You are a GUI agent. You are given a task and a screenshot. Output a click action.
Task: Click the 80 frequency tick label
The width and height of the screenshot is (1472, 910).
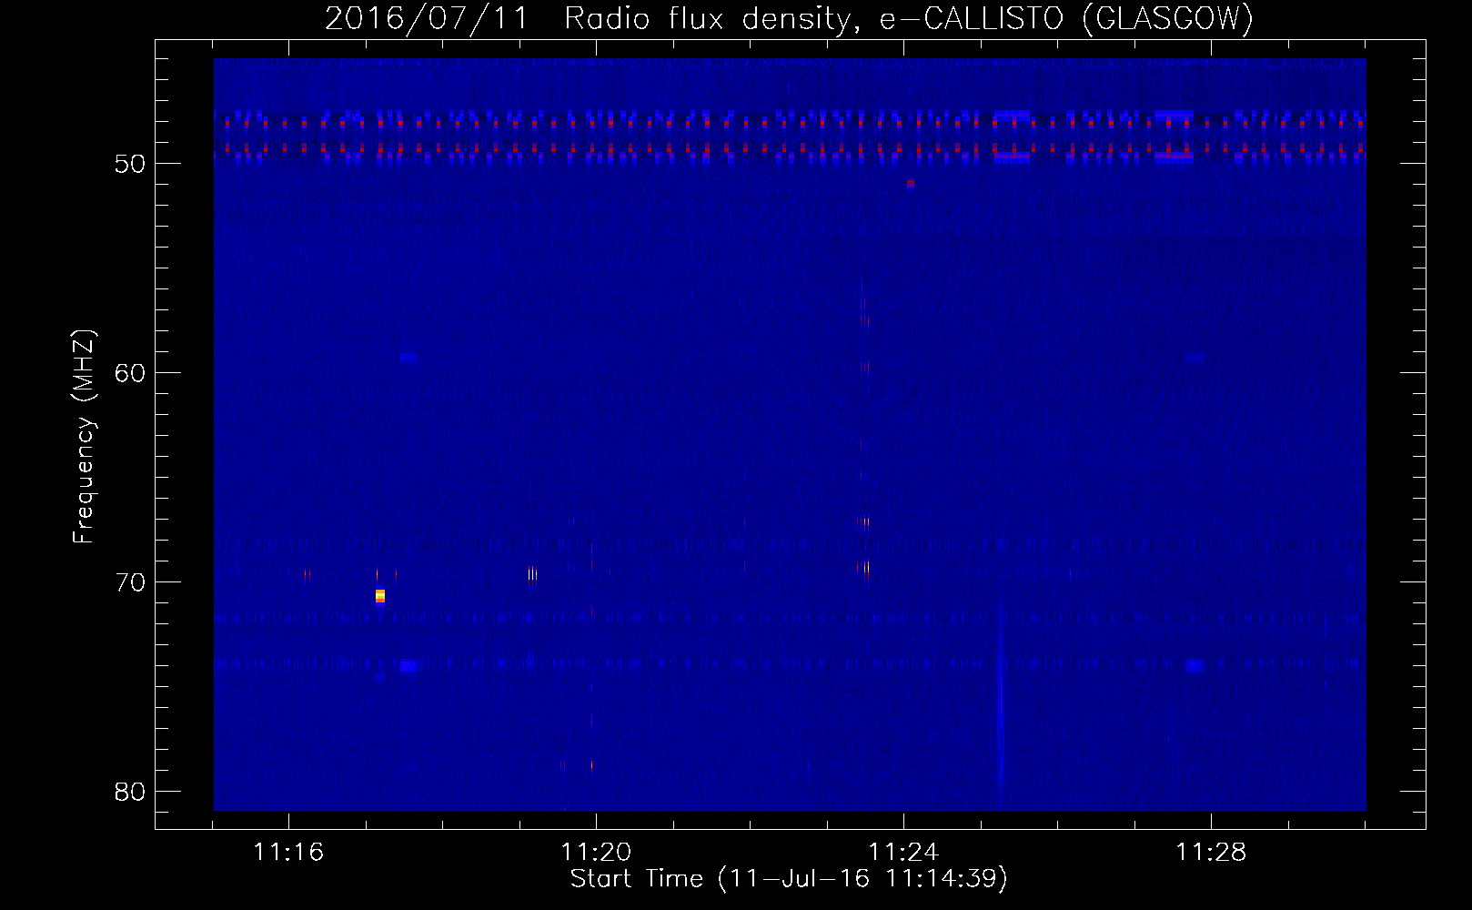click(130, 792)
